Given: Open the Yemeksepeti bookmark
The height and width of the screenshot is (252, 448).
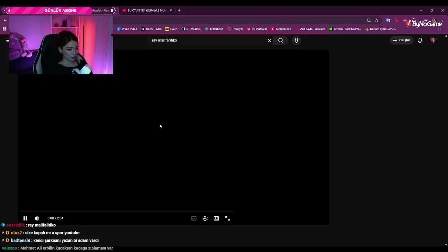Looking at the screenshot, I should pos(281,29).
